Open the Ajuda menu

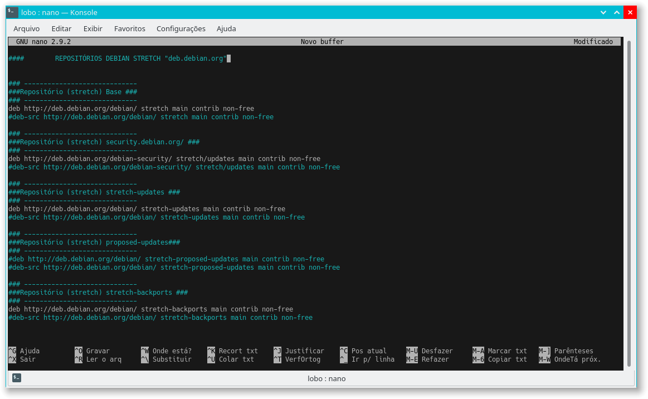[226, 28]
